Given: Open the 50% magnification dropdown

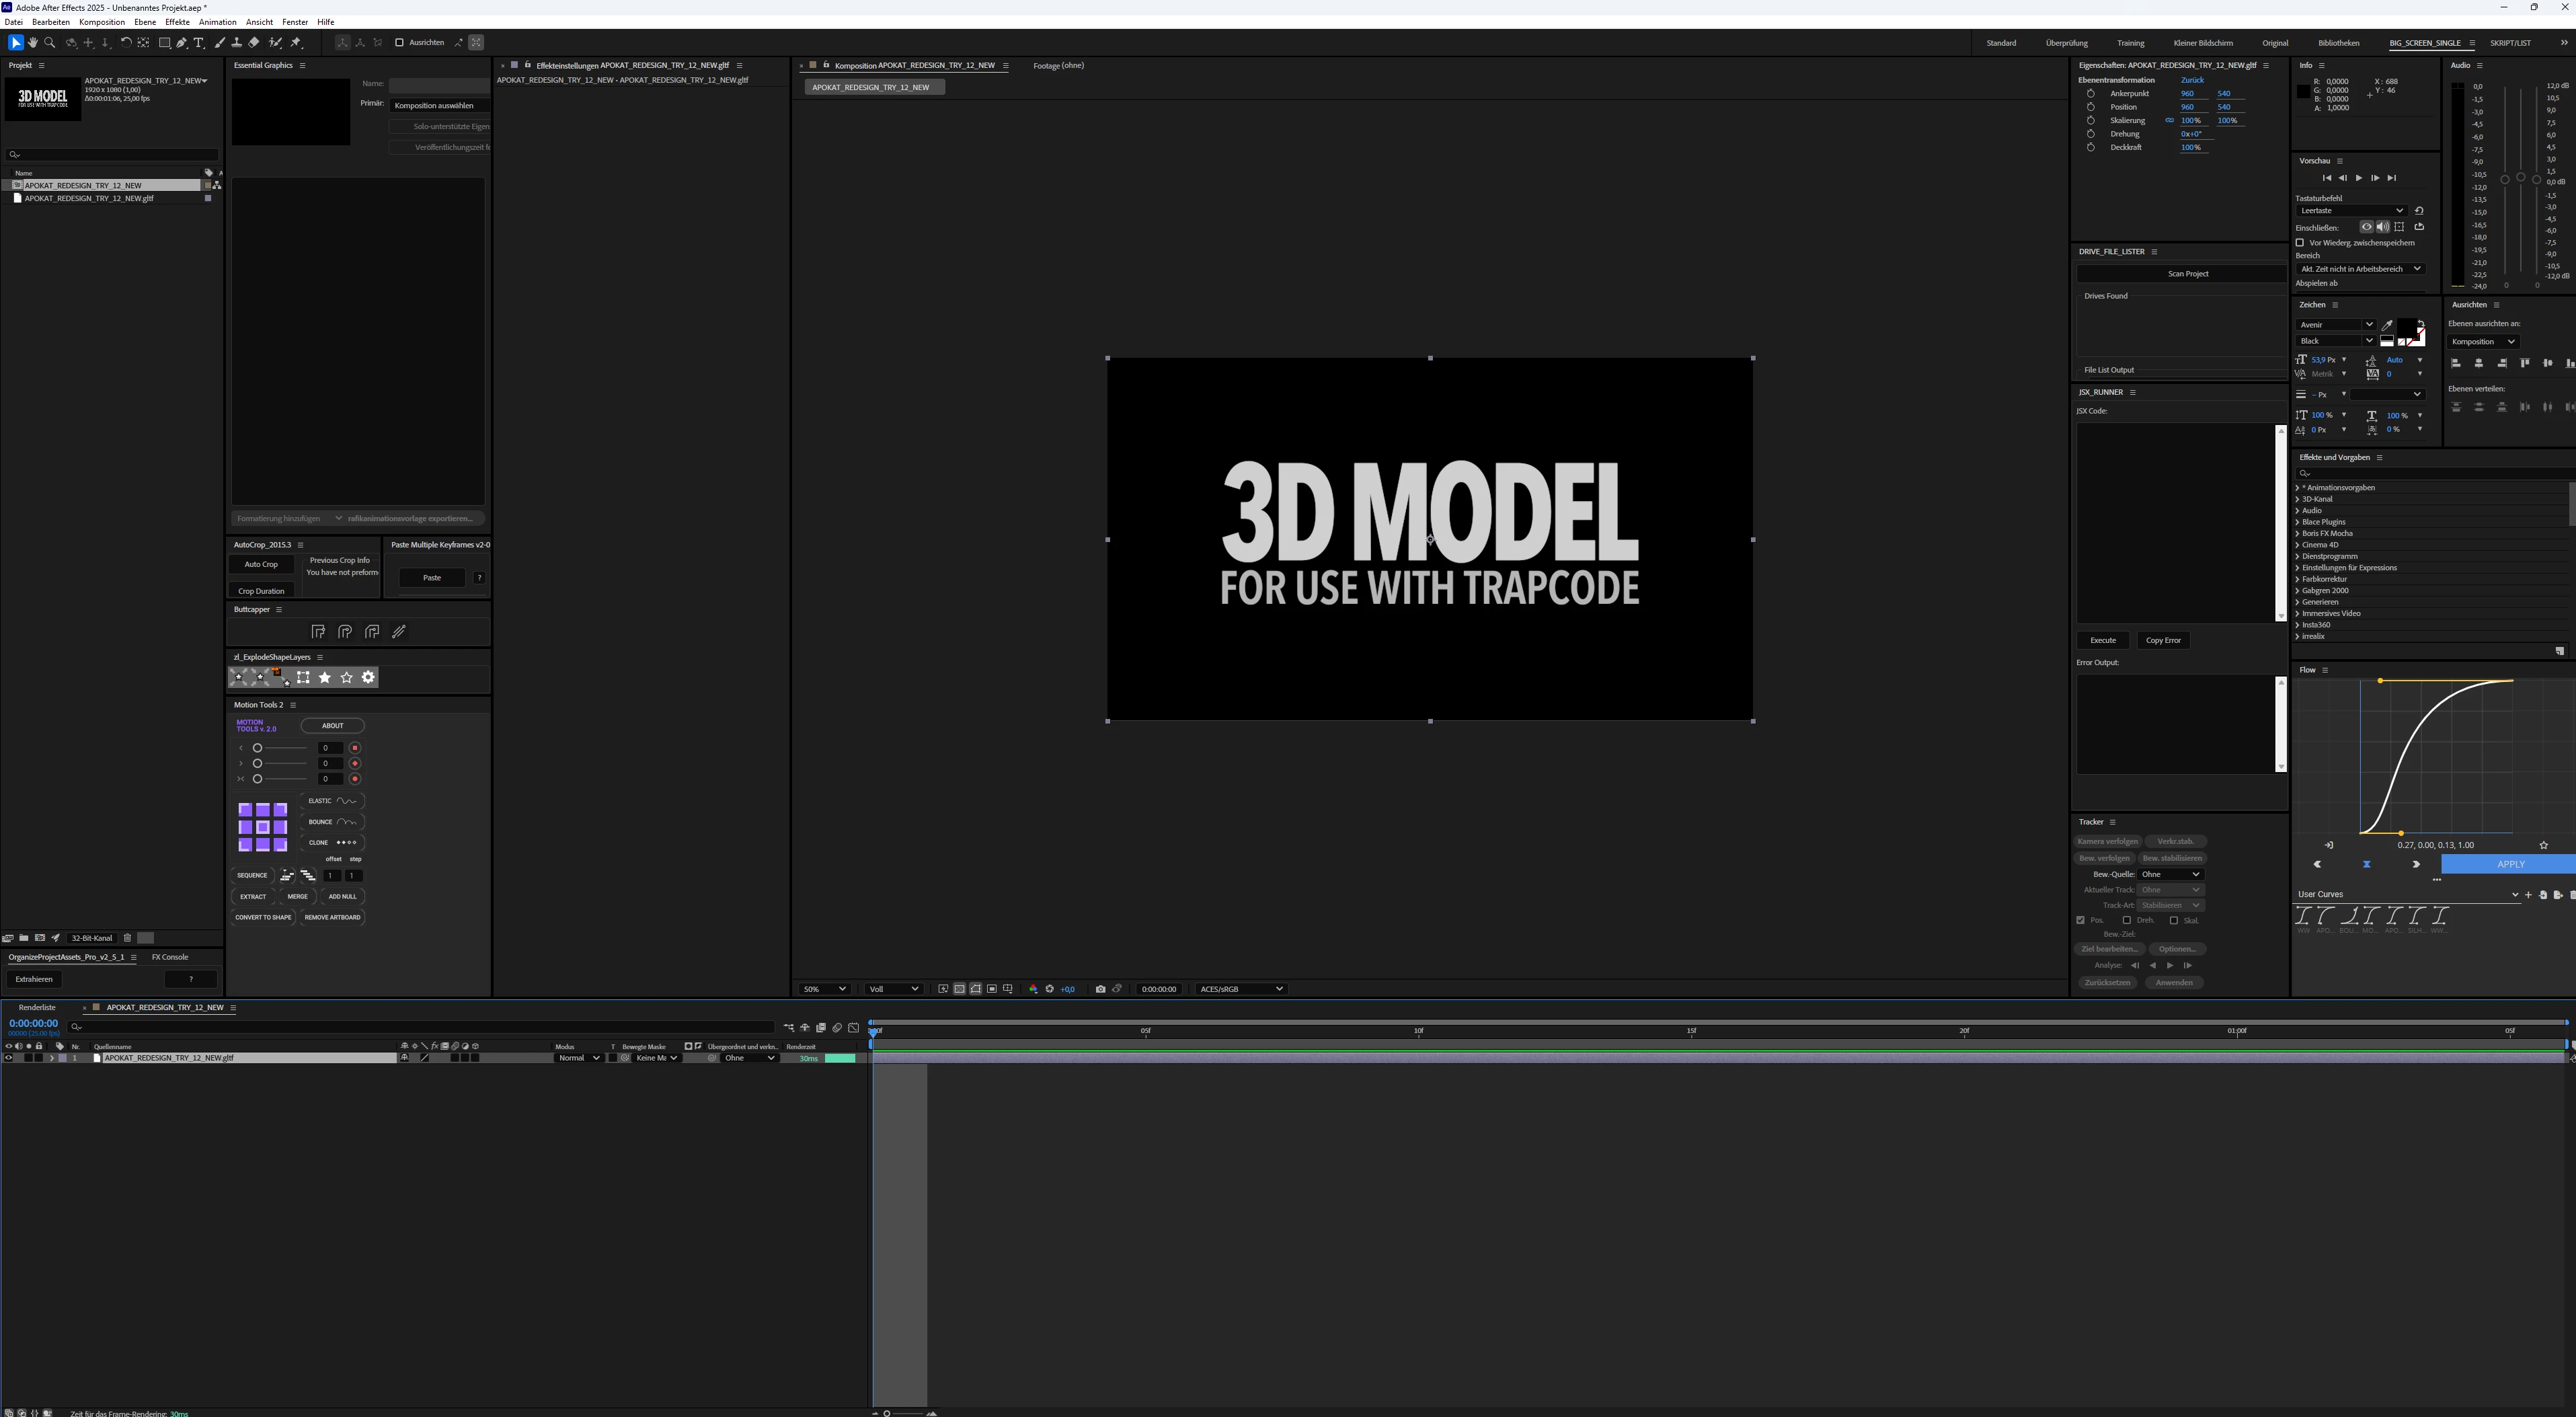Looking at the screenshot, I should pyautogui.click(x=824, y=989).
